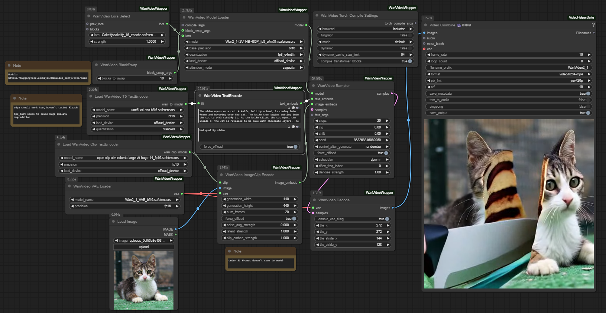Click left arrow to decrease blocks_to_swap
Image resolution: width=606 pixels, height=313 pixels.
tap(99, 78)
